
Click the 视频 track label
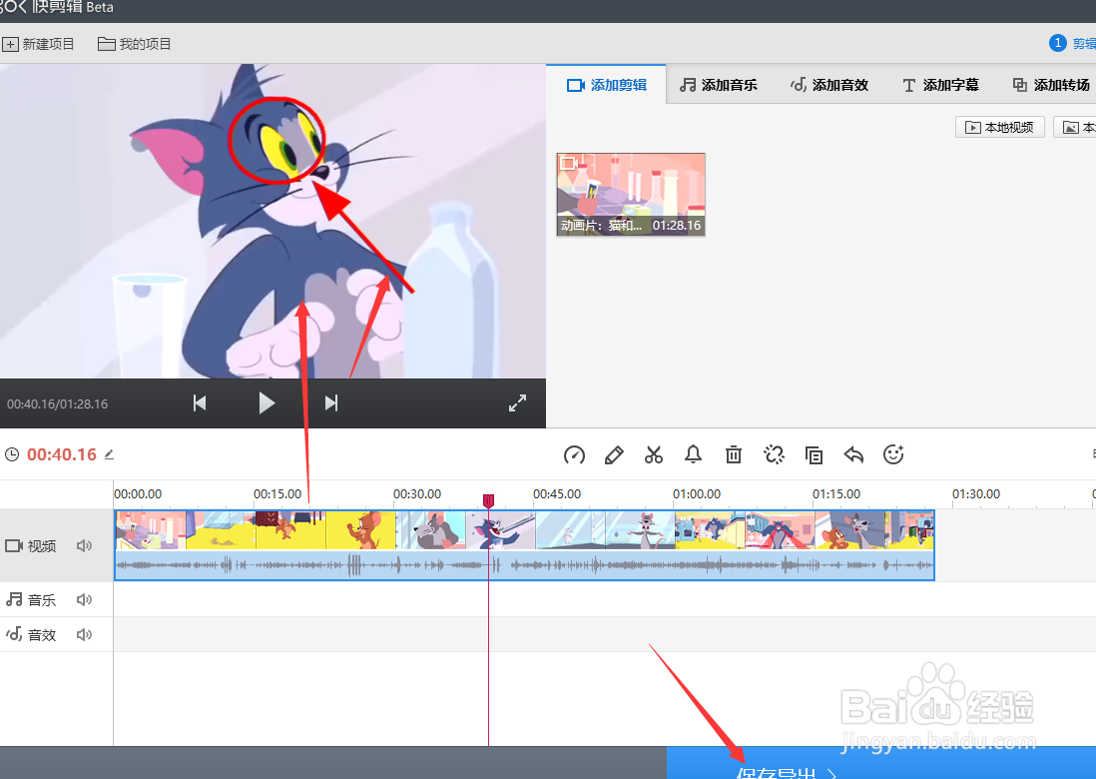coord(41,546)
